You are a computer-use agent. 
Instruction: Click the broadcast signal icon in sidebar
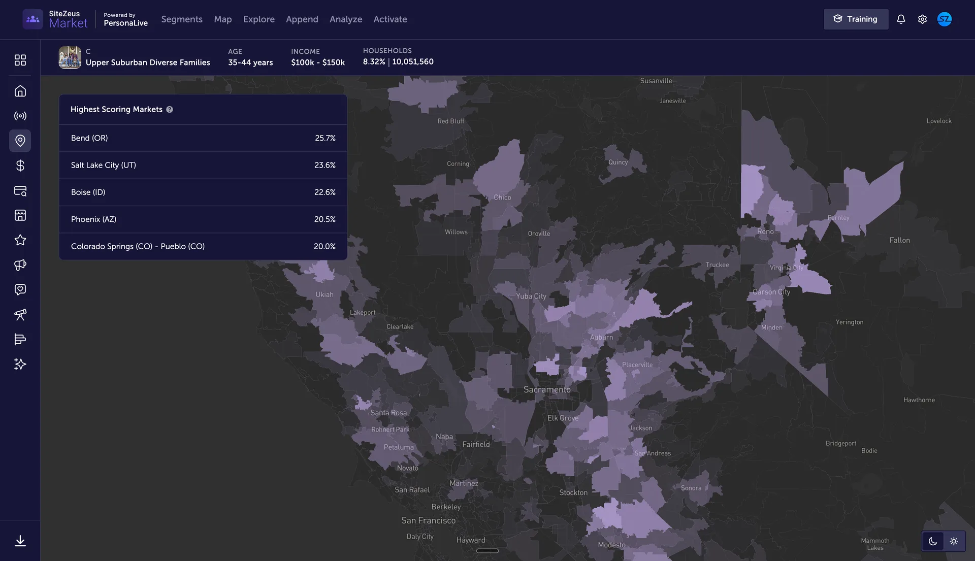[x=20, y=116]
